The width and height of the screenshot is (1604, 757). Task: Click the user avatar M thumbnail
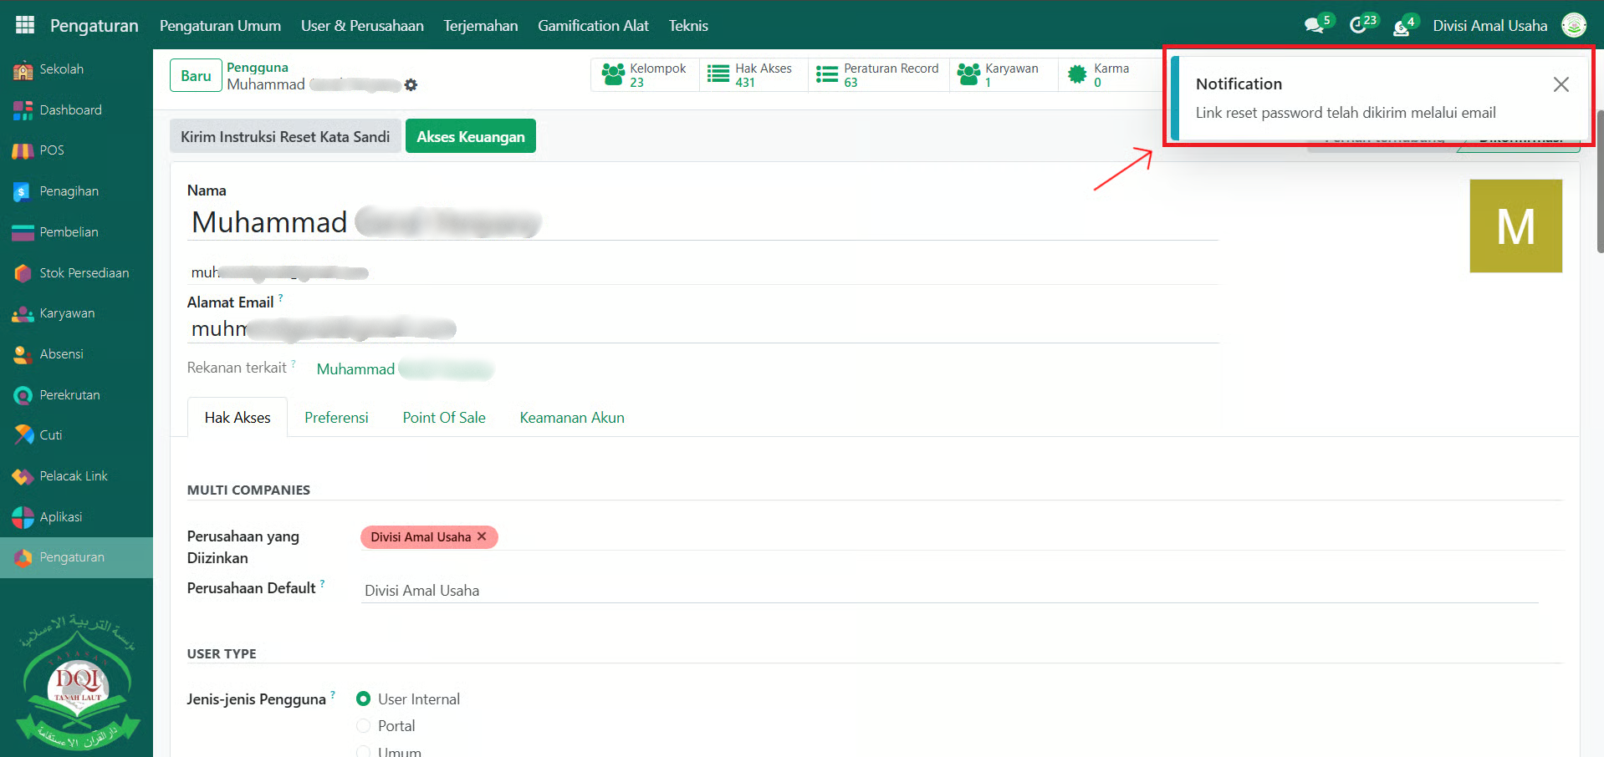pyautogui.click(x=1515, y=226)
